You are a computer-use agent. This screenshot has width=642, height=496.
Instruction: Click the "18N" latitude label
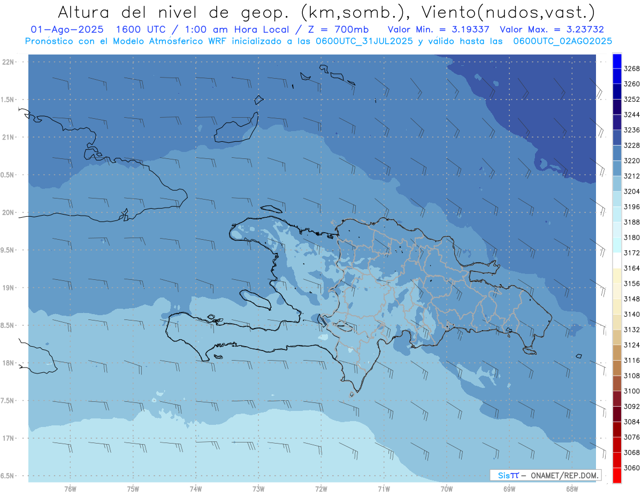pyautogui.click(x=9, y=363)
